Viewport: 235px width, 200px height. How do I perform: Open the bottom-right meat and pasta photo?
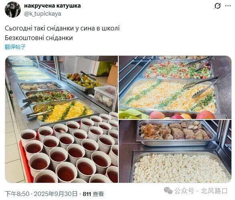(175, 152)
